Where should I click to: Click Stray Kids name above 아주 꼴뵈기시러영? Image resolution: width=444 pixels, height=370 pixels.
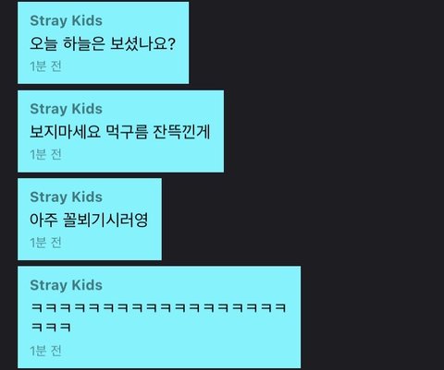(x=66, y=197)
